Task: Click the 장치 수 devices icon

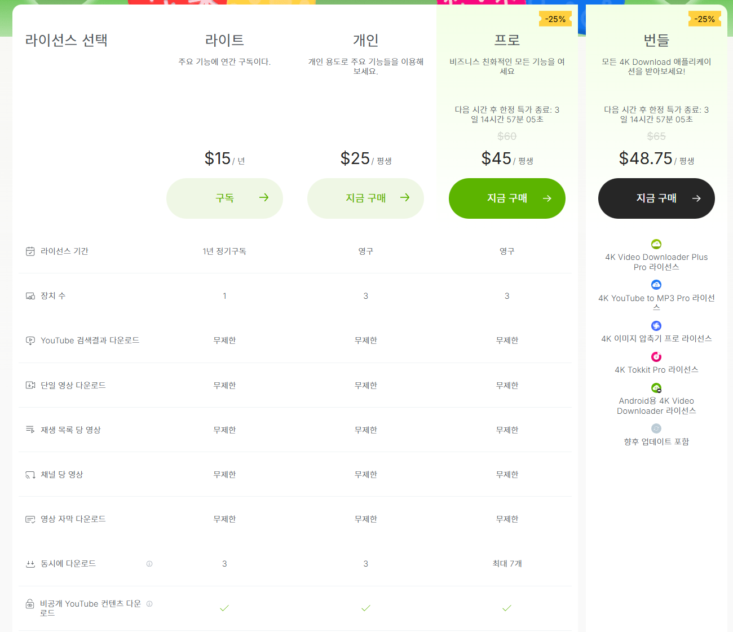Action: tap(30, 296)
